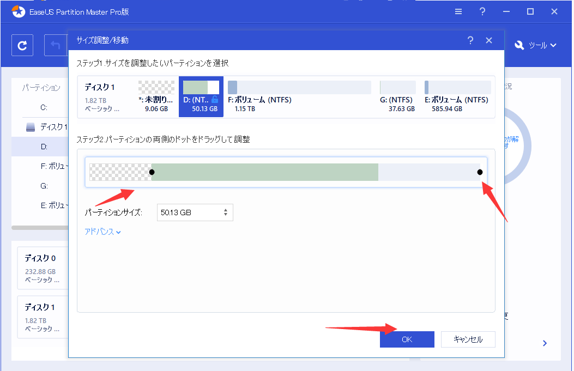The width and height of the screenshot is (574, 371).
Task: Click the right resize handle dot
Action: click(x=479, y=172)
